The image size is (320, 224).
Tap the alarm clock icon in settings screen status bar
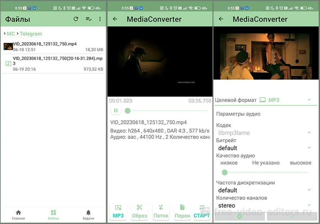(x=281, y=8)
